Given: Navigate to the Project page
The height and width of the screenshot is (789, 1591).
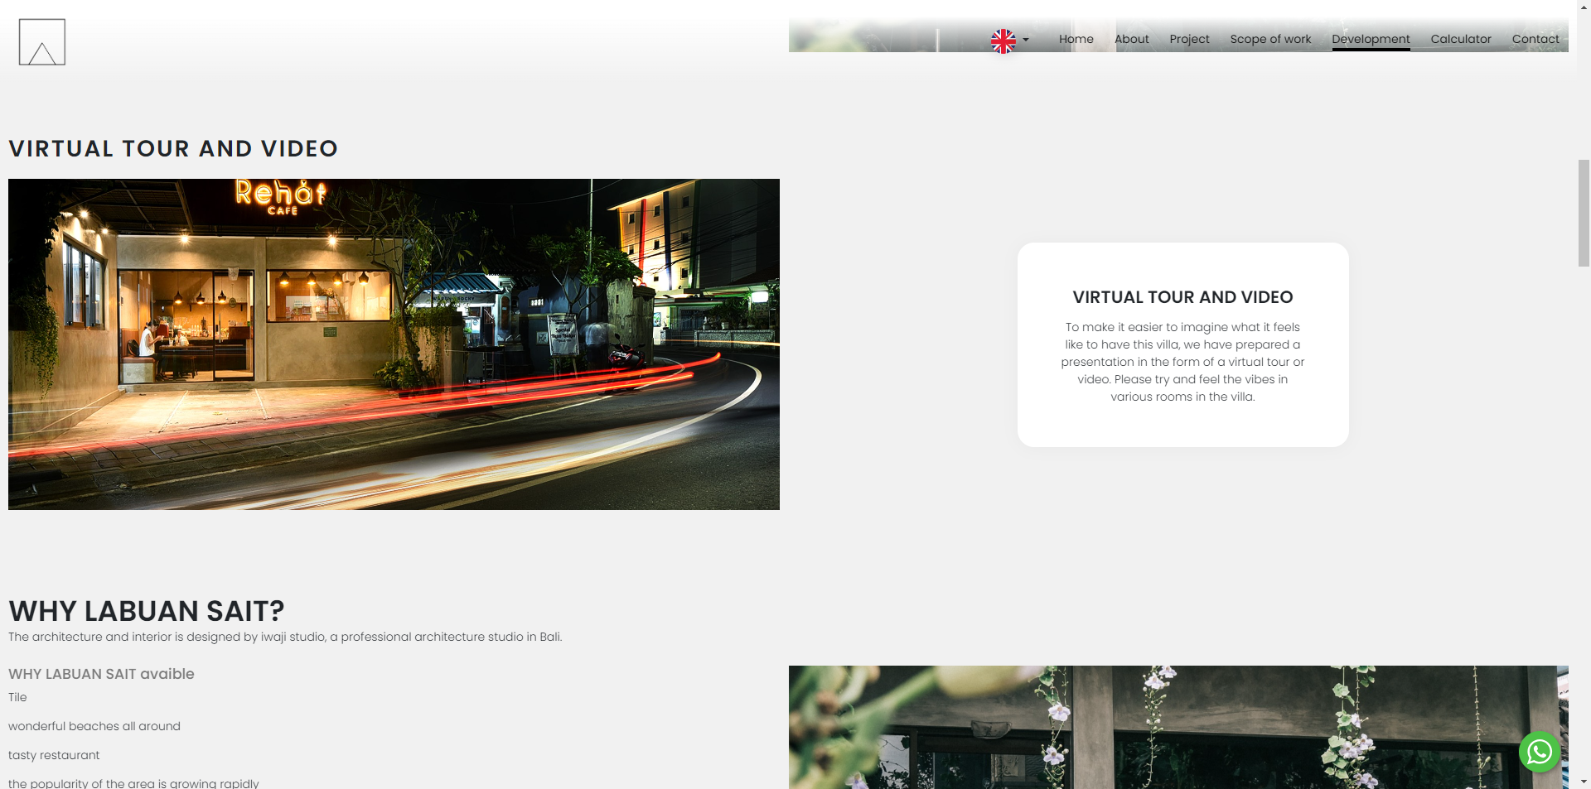Looking at the screenshot, I should [x=1189, y=39].
